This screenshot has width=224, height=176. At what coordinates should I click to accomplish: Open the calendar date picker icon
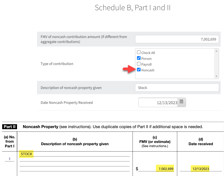pyautogui.click(x=181, y=102)
